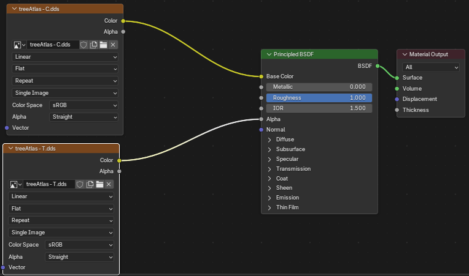469x276 pixels.
Task: Browse image icon in treeAtlas - C.dds node
Action: point(20,45)
